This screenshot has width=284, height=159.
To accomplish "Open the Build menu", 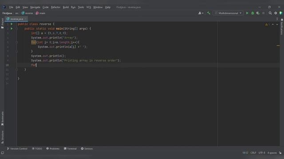I will [x=66, y=7].
